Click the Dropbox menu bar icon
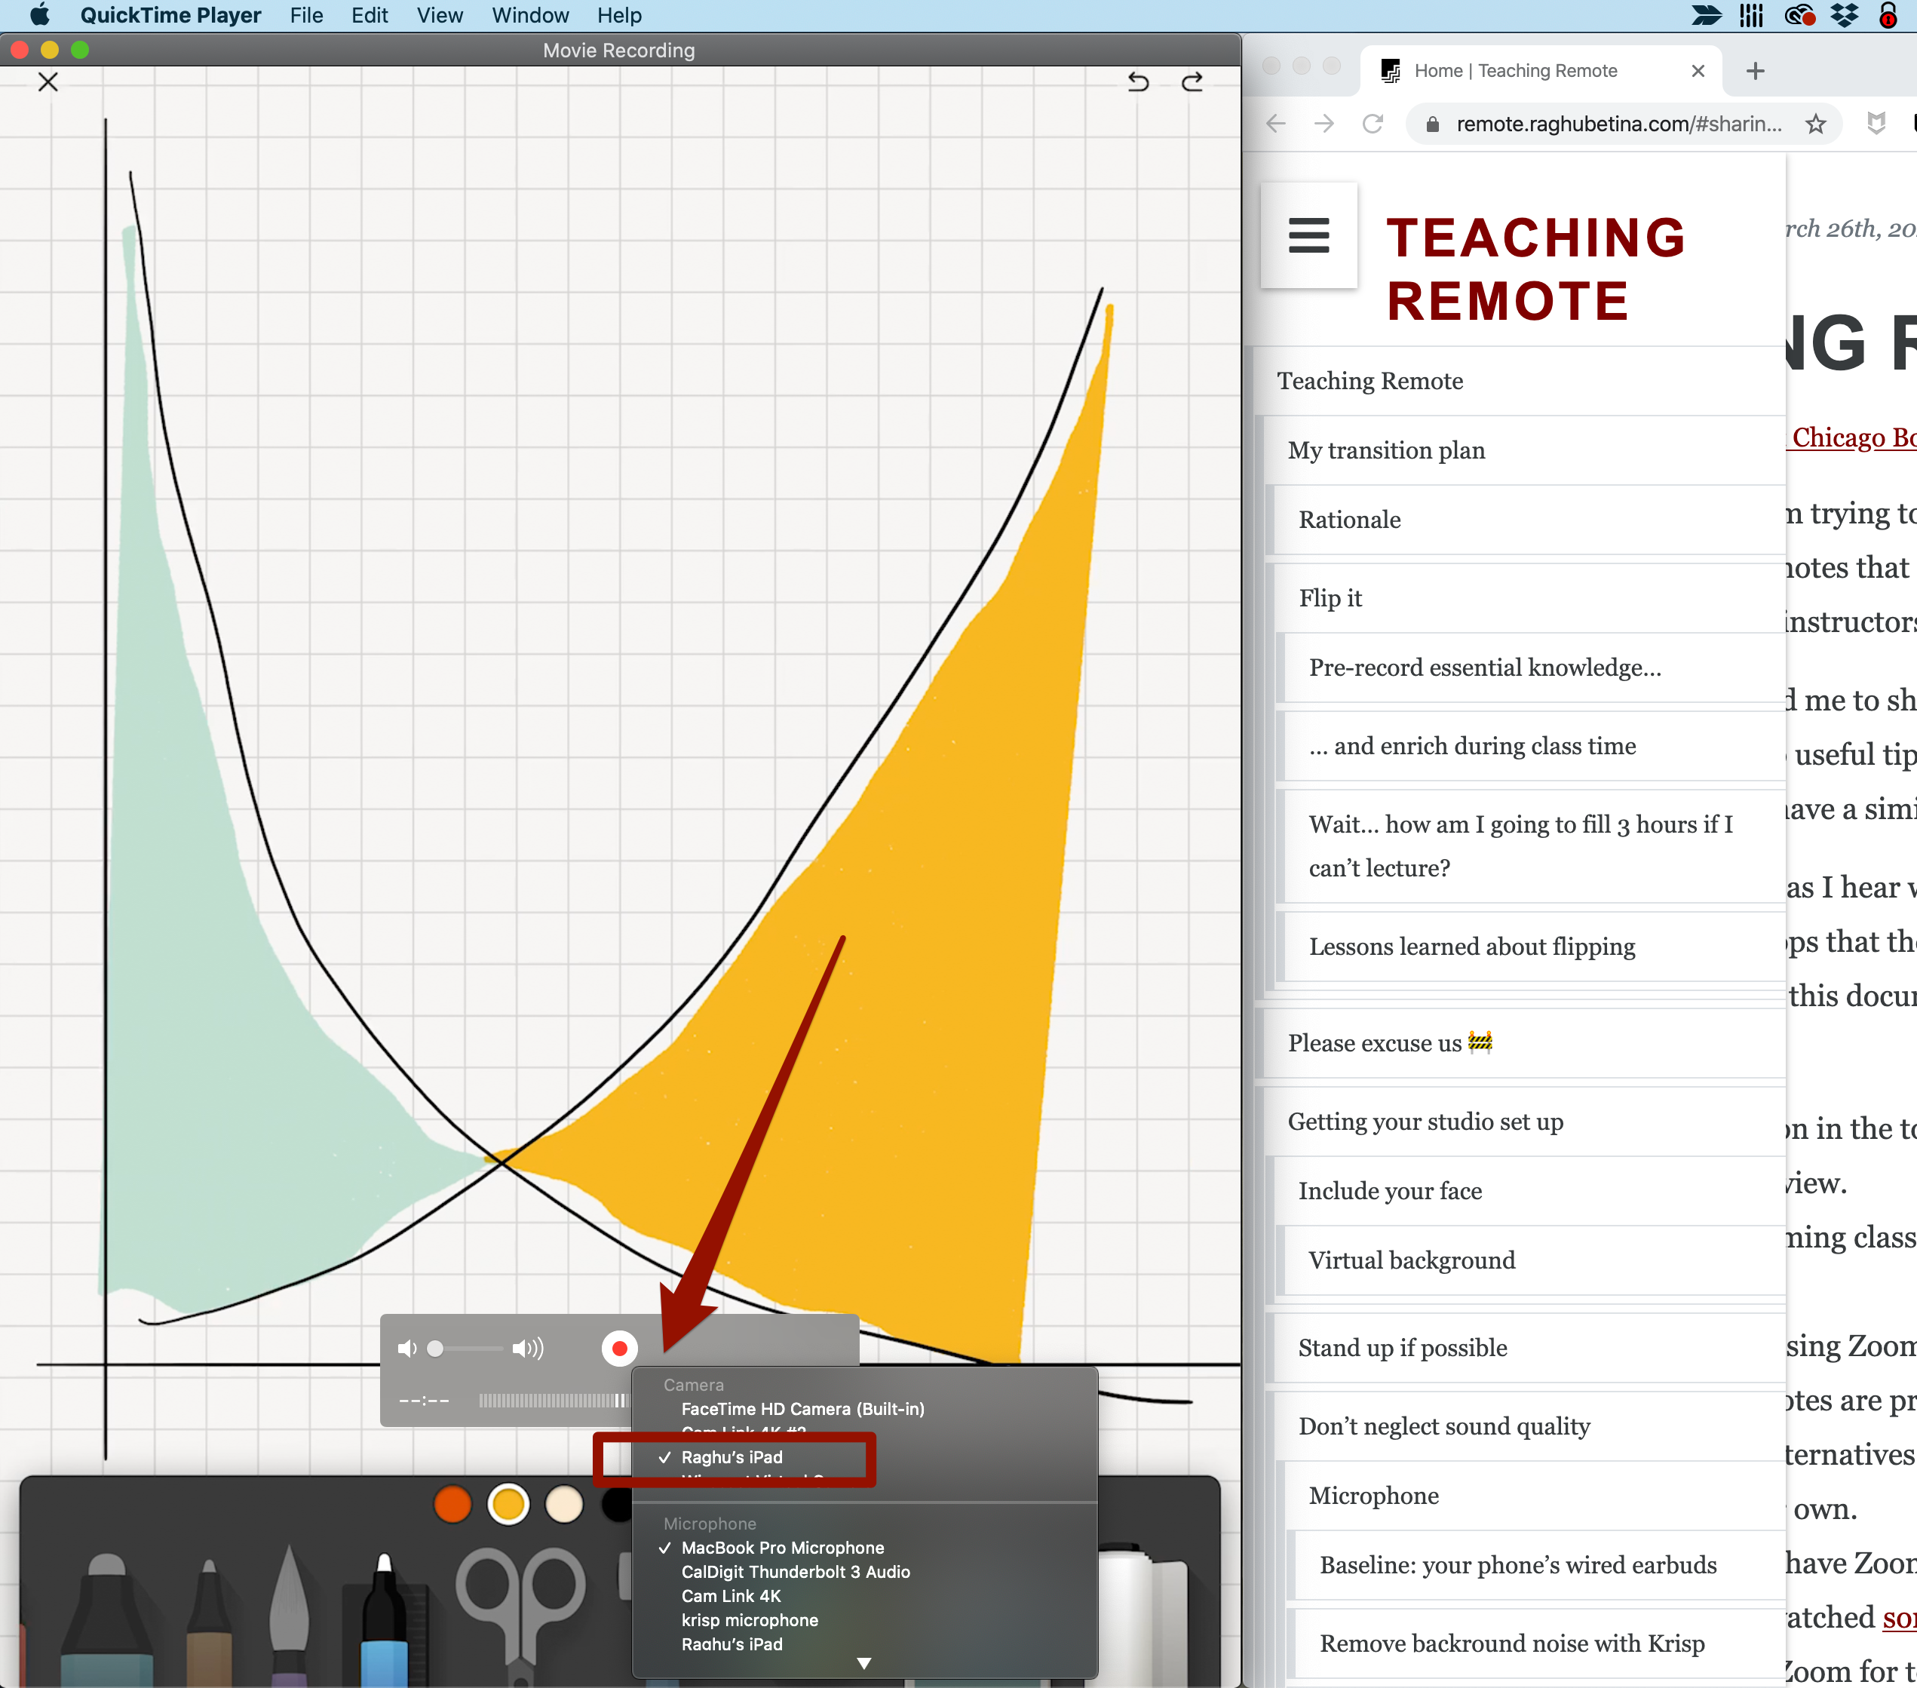Viewport: 1917px width, 1688px height. point(1844,15)
